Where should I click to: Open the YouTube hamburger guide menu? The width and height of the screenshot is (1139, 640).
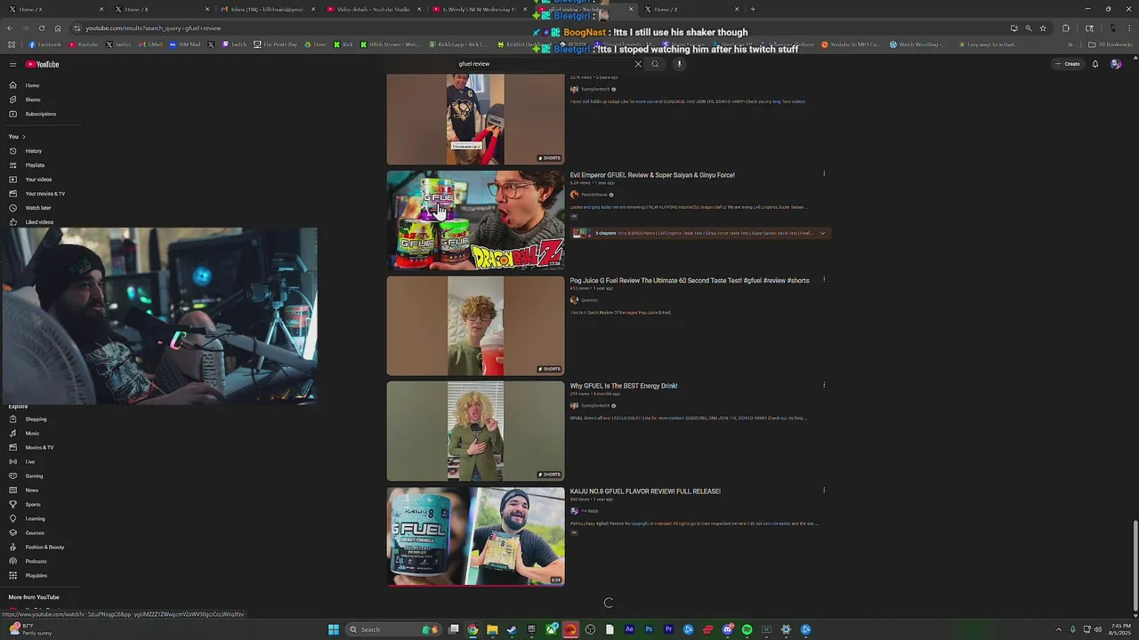click(x=12, y=64)
